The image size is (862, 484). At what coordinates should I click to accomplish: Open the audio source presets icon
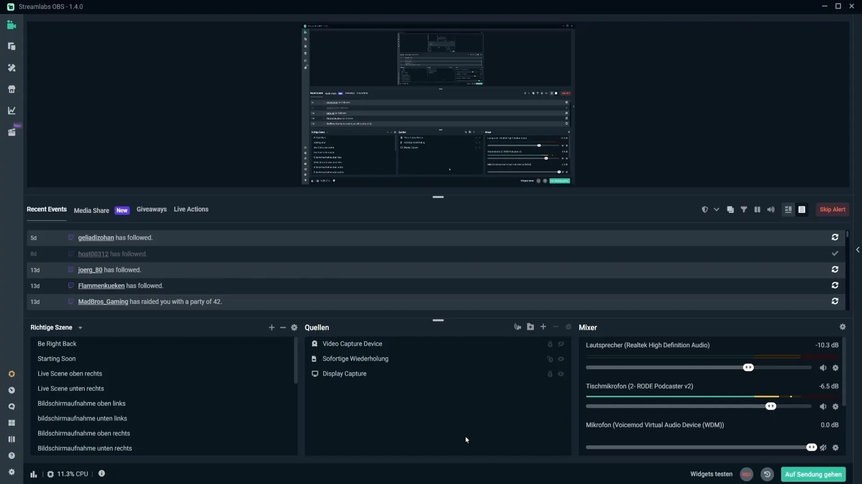coord(518,327)
